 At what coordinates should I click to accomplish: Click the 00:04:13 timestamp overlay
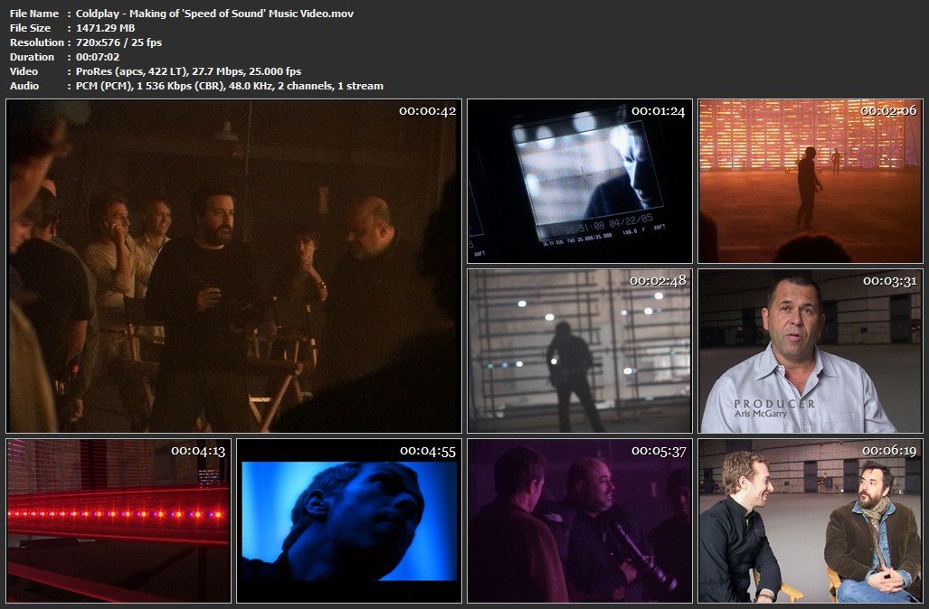198,451
